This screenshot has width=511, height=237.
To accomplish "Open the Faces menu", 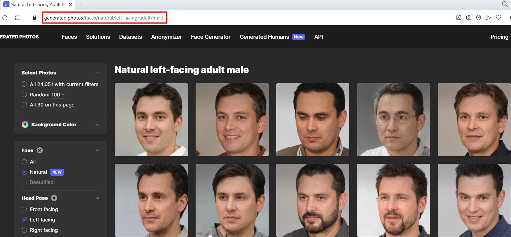I will pos(69,37).
